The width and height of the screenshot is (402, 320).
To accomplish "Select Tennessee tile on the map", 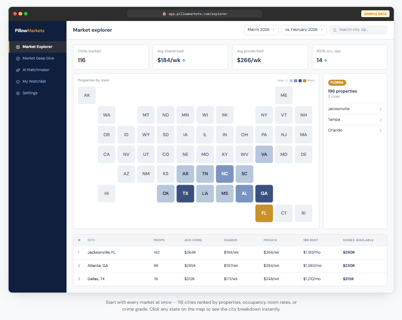I will tap(205, 174).
